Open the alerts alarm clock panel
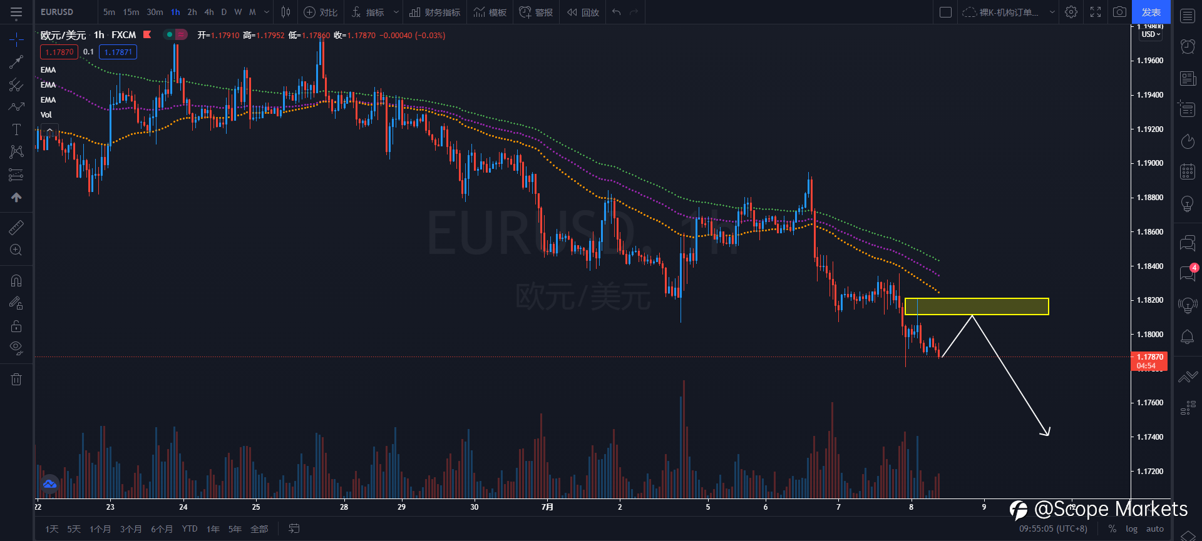The width and height of the screenshot is (1202, 541). pos(1188,46)
